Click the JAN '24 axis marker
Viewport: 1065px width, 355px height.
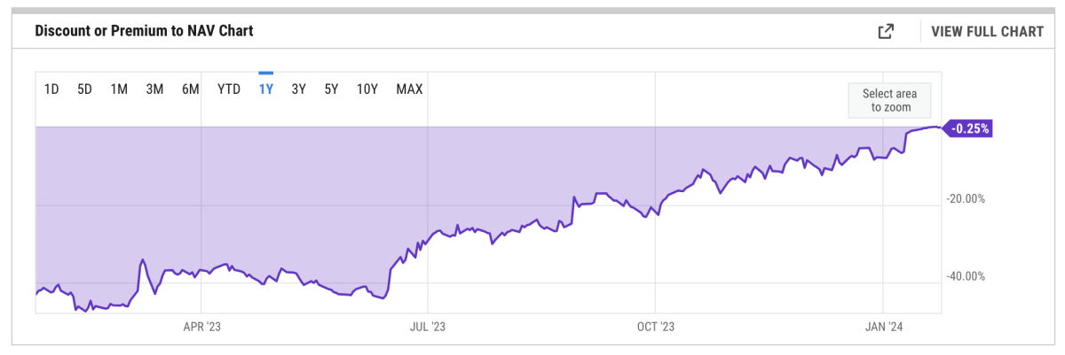883,327
